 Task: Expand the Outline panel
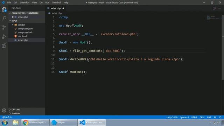pos(27,110)
